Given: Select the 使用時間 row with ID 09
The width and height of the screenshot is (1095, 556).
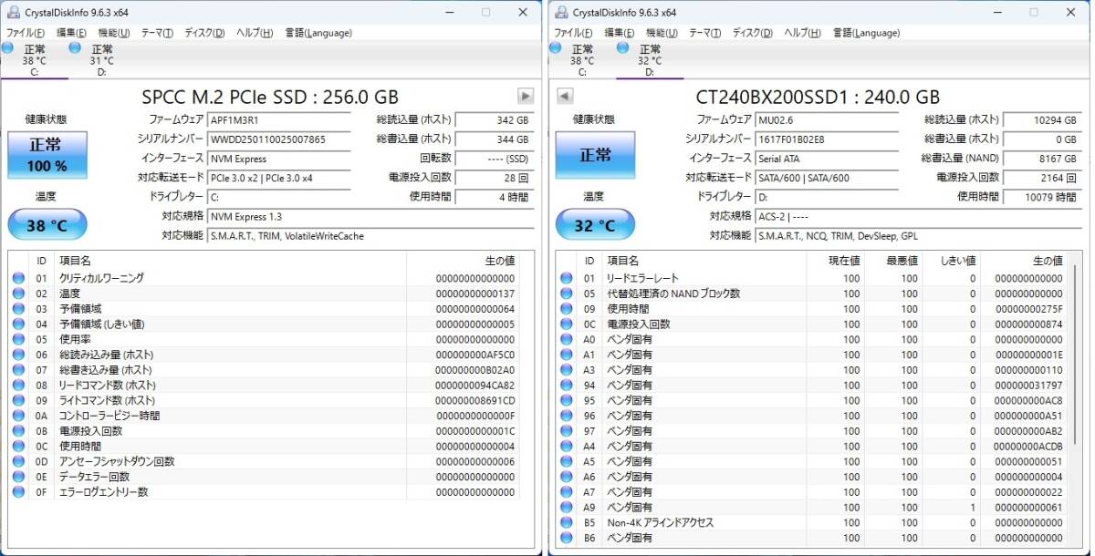Looking at the screenshot, I should pos(814,309).
